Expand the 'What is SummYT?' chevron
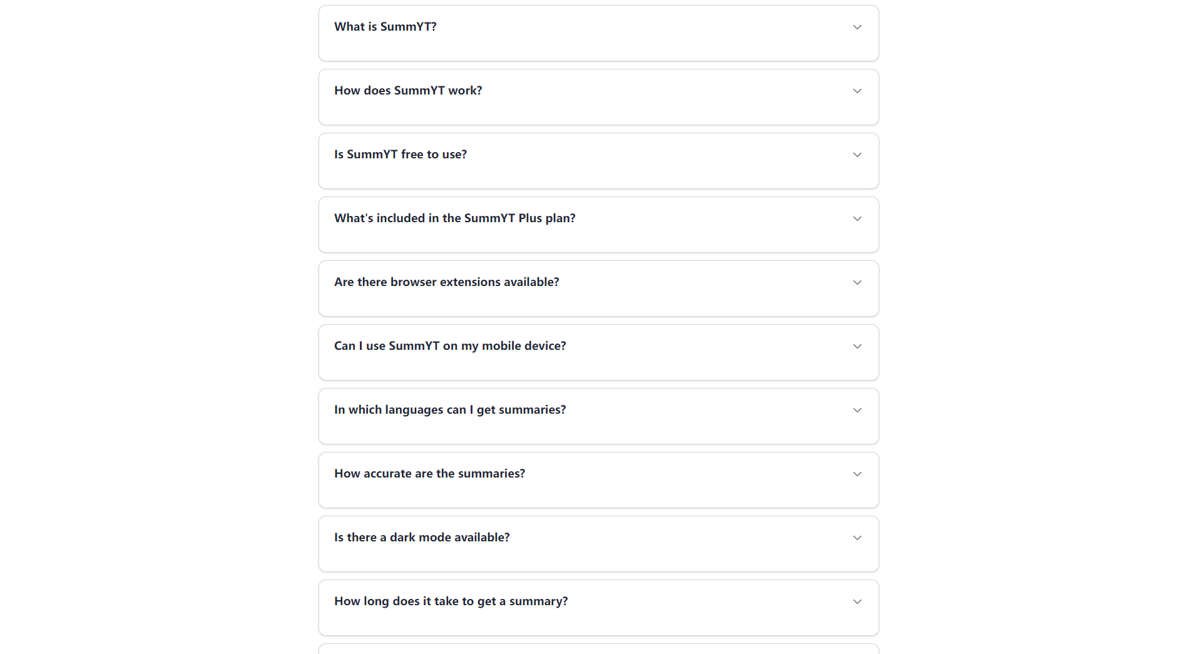 pyautogui.click(x=857, y=27)
